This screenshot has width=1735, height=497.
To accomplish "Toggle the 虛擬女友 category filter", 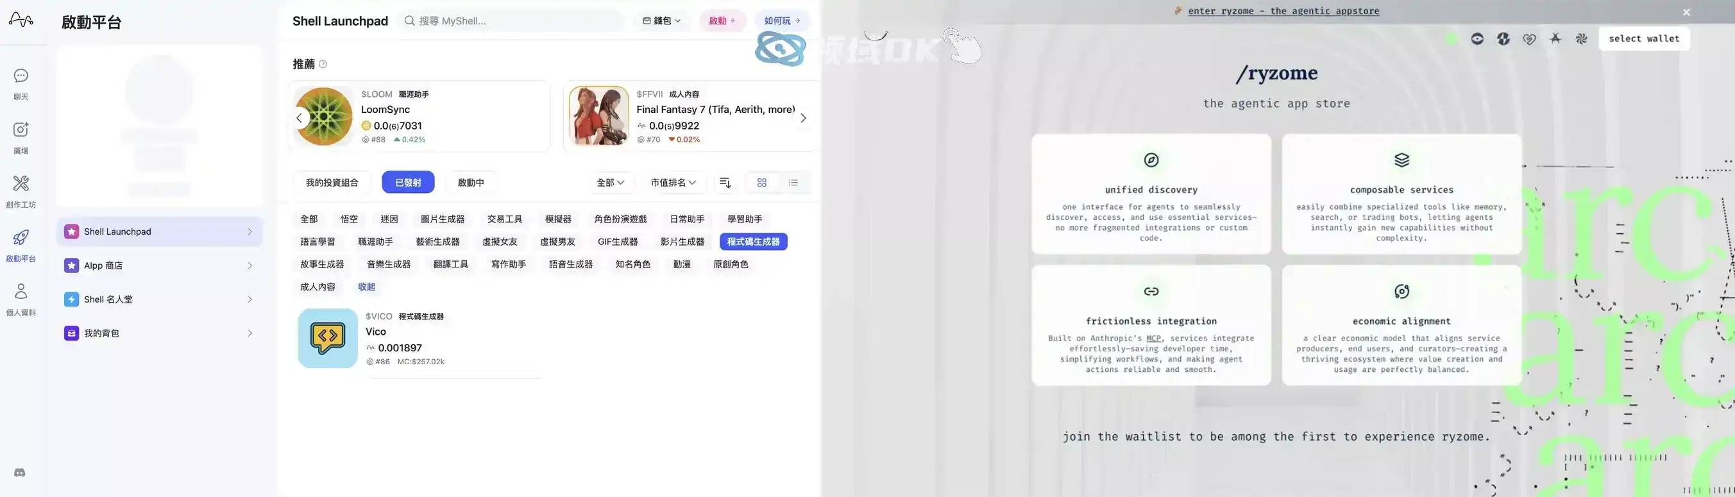I will [500, 242].
